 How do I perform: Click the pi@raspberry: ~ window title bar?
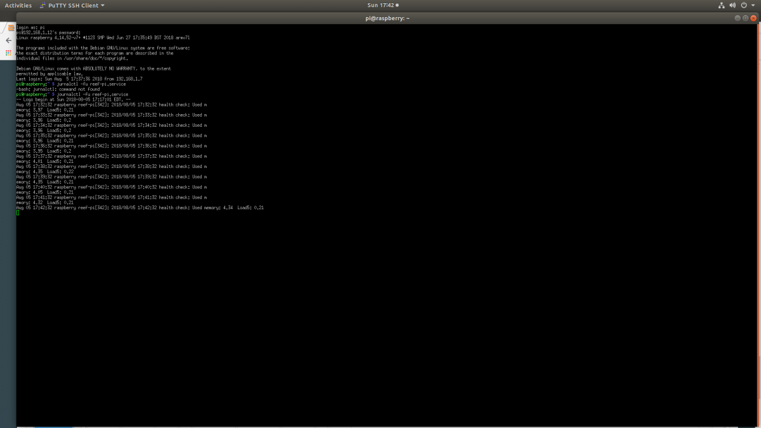point(380,18)
